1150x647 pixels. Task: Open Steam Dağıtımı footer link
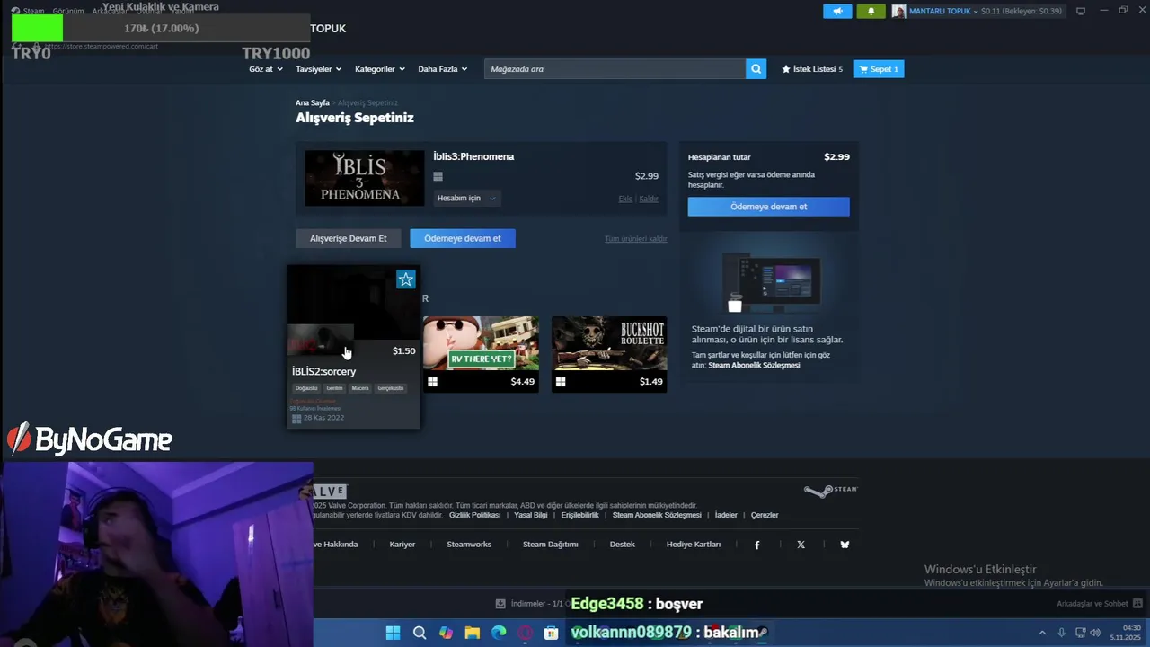pos(551,545)
